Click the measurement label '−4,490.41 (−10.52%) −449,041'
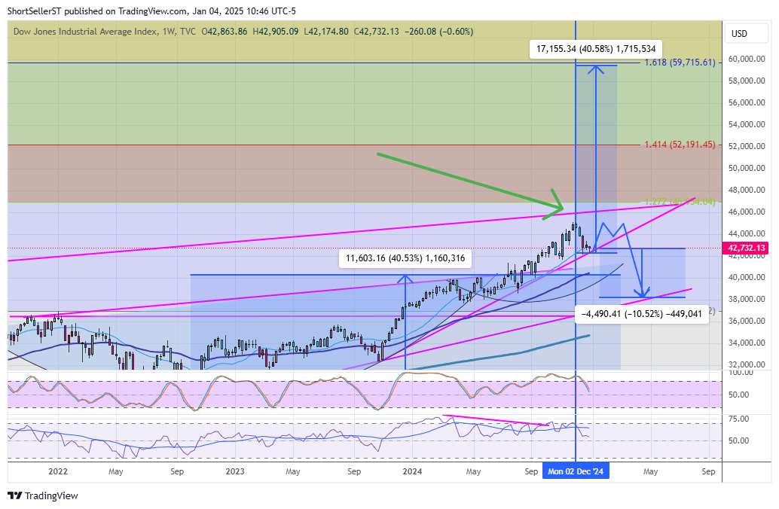The image size is (779, 509). coord(641,314)
